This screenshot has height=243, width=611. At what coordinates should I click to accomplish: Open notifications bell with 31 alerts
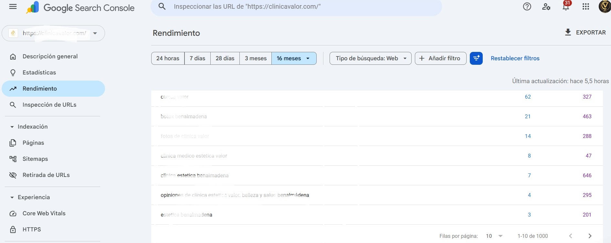tap(566, 6)
